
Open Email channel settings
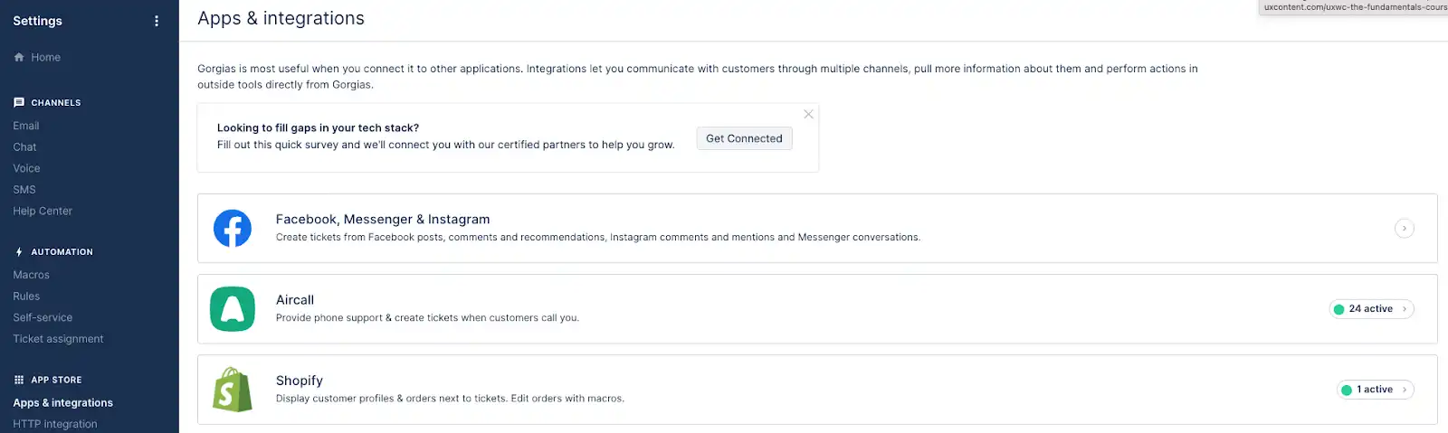click(x=26, y=126)
